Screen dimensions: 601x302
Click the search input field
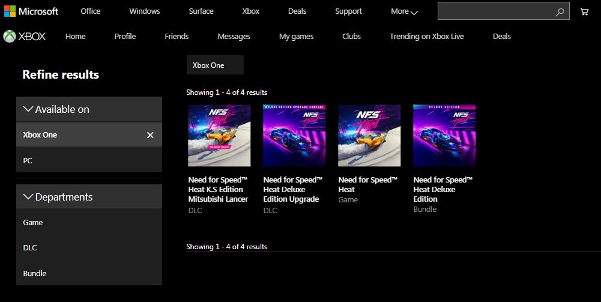coord(495,11)
